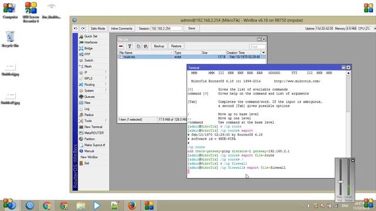Click the Session address field
The width and height of the screenshot is (376, 211).
(166, 28)
